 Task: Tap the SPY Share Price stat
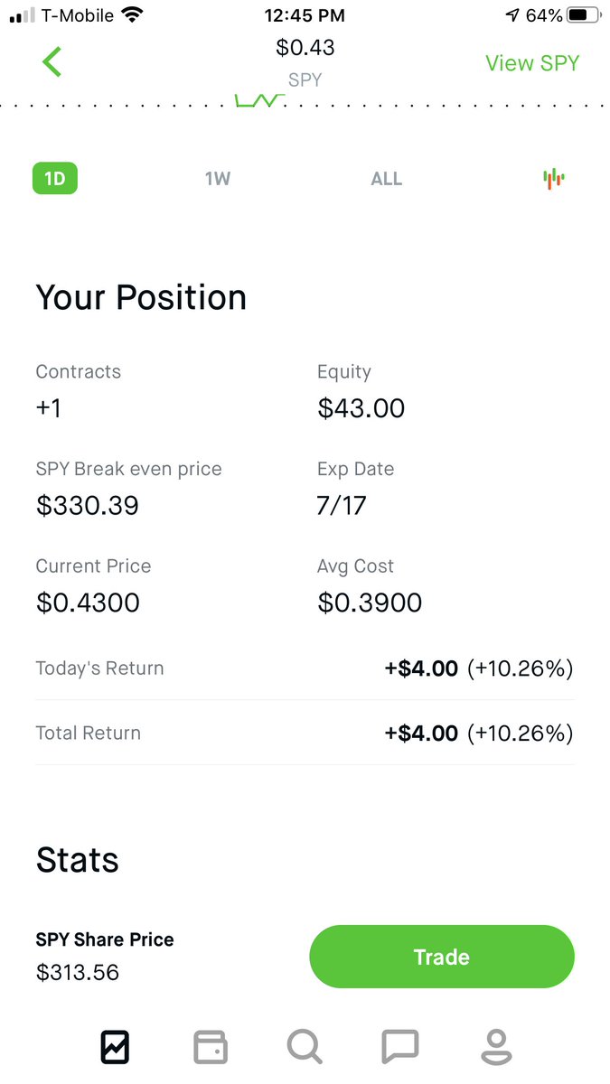[x=105, y=956]
